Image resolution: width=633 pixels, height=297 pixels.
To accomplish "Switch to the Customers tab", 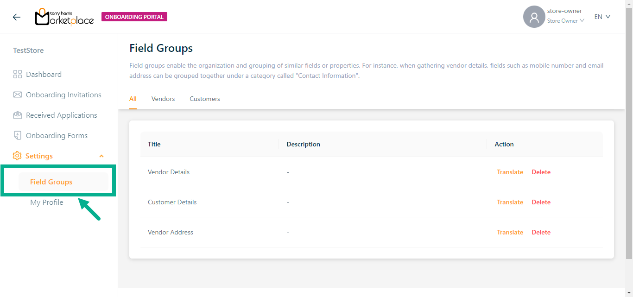I will [x=205, y=99].
